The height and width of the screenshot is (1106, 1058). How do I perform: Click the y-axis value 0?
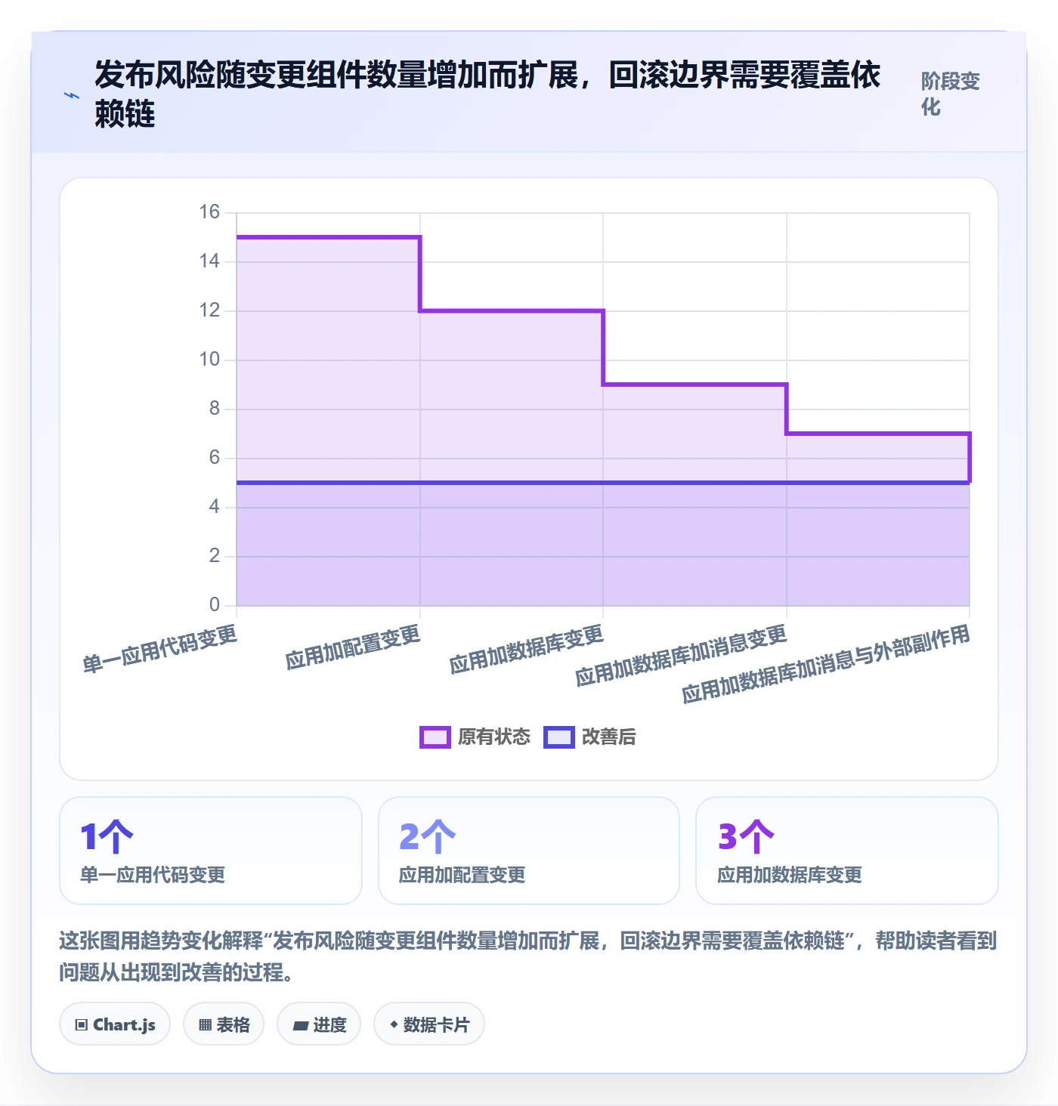tap(215, 604)
